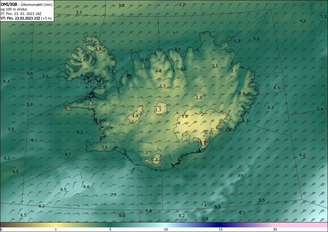Image resolution: width=328 pixels, height=232 pixels.
Task: Click the 5.8 value label
Action: [86, 79]
